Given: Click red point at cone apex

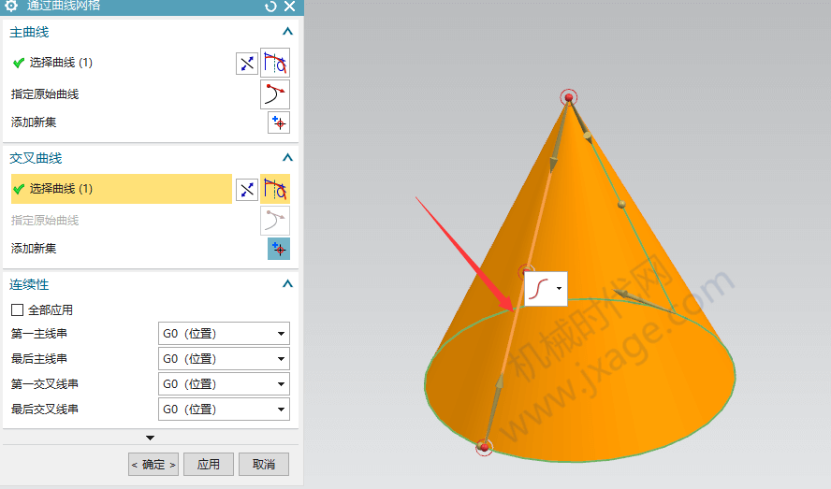Looking at the screenshot, I should pyautogui.click(x=569, y=97).
